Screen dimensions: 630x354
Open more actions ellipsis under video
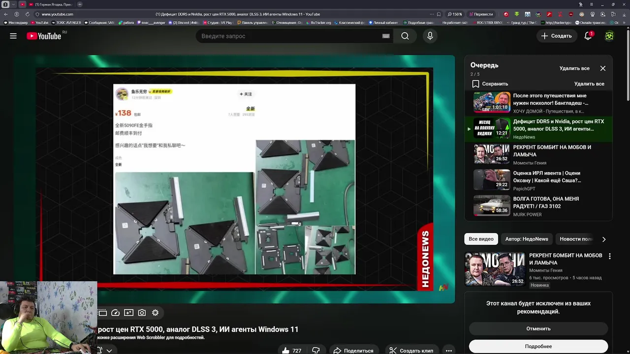pos(448,351)
